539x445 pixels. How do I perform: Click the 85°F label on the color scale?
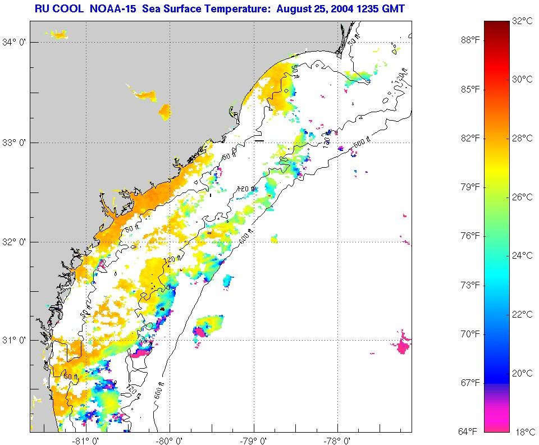(471, 89)
